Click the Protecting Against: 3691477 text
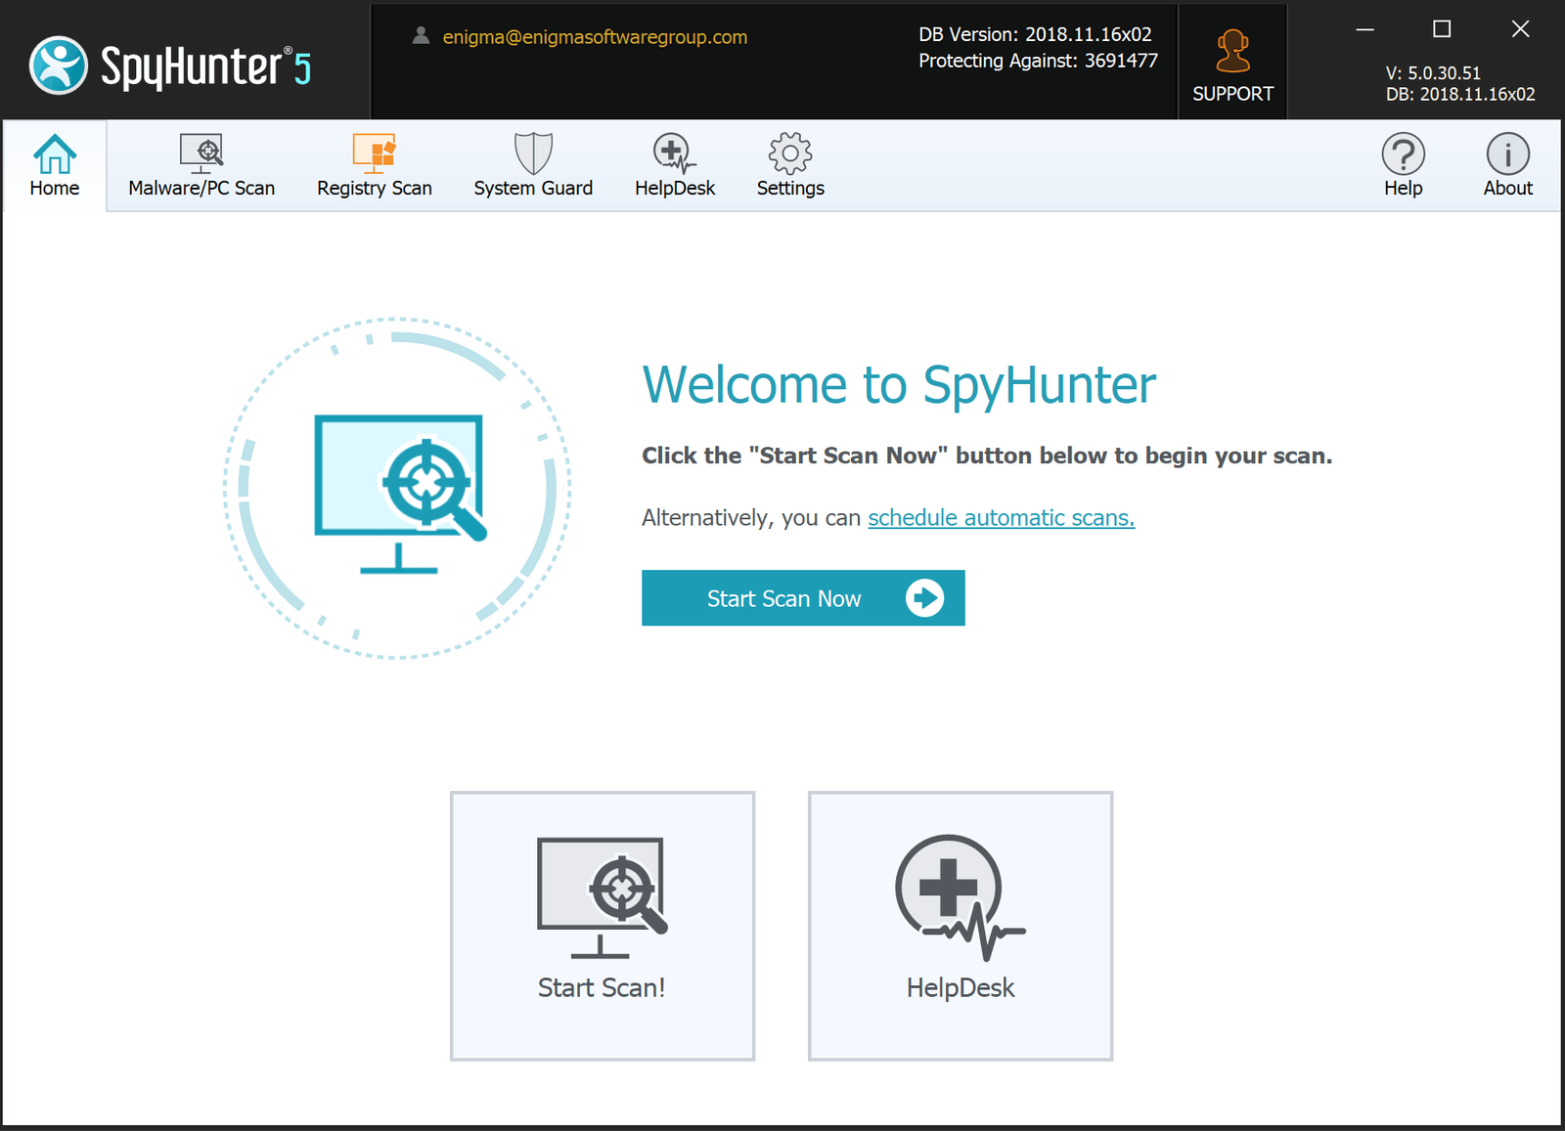Screen dimensions: 1565x1131 [1038, 61]
